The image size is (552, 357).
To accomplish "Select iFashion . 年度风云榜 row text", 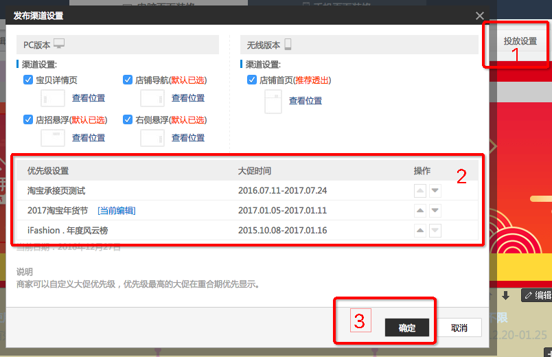I will click(x=67, y=231).
